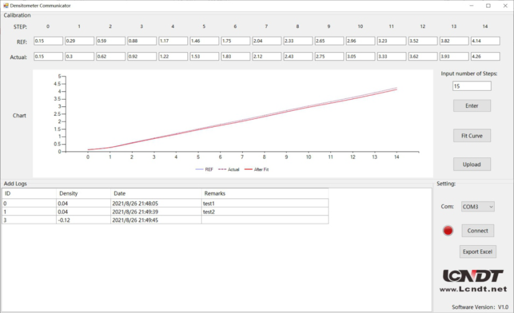The image size is (514, 313).
Task: Close the Densitometer Communicator window
Action: (505, 6)
